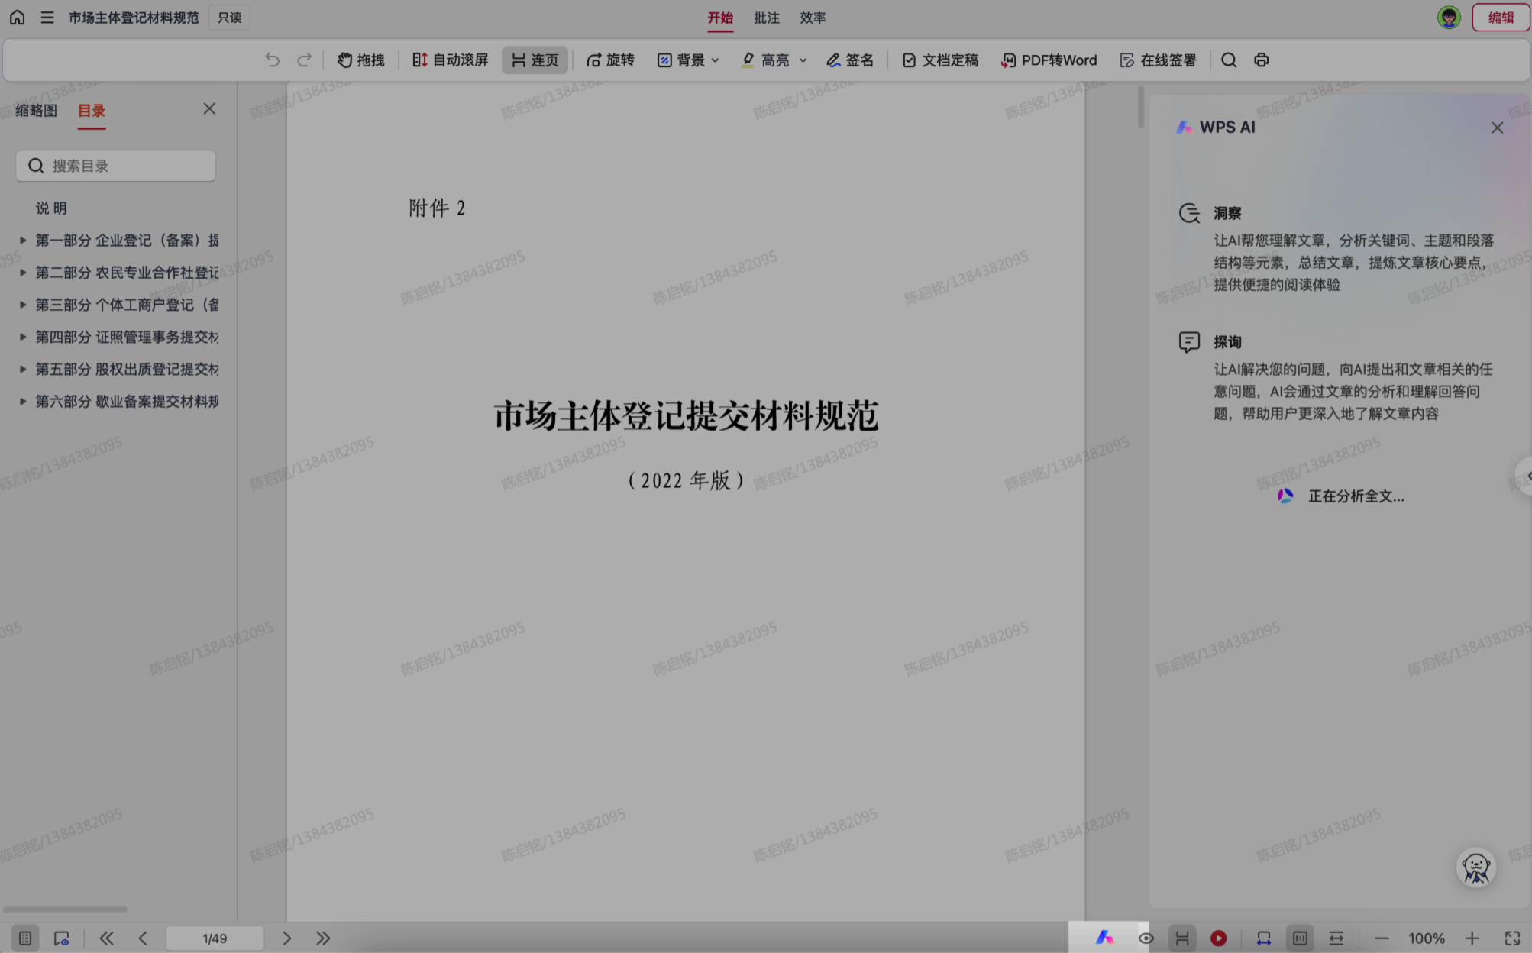The height and width of the screenshot is (953, 1532).
Task: Enter fullscreen via bottom-right icon
Action: (x=1512, y=938)
